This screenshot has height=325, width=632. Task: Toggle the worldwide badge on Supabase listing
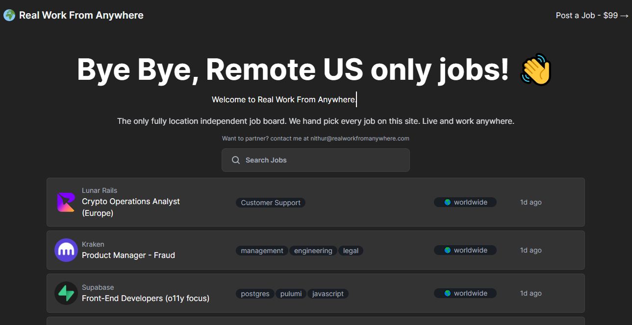[x=465, y=293]
